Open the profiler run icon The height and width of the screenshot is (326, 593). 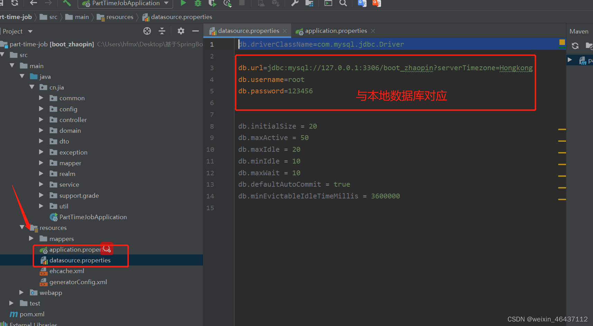coord(227,3)
